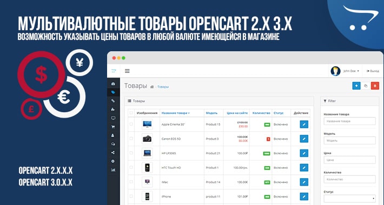Open the Статус filter dropdown
This screenshot has width=384, height=205.
[349, 199]
